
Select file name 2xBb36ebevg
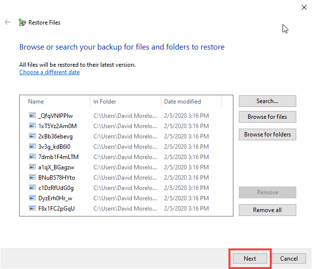(56, 136)
